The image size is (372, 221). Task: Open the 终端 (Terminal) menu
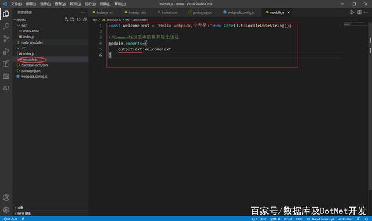coord(105,4)
